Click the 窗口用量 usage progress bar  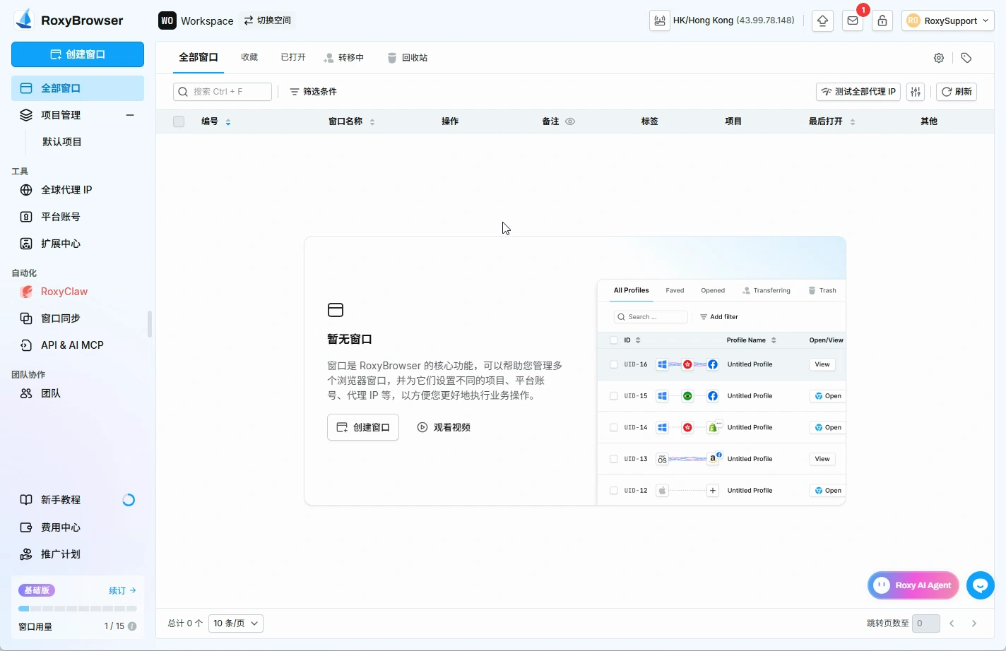(x=78, y=609)
